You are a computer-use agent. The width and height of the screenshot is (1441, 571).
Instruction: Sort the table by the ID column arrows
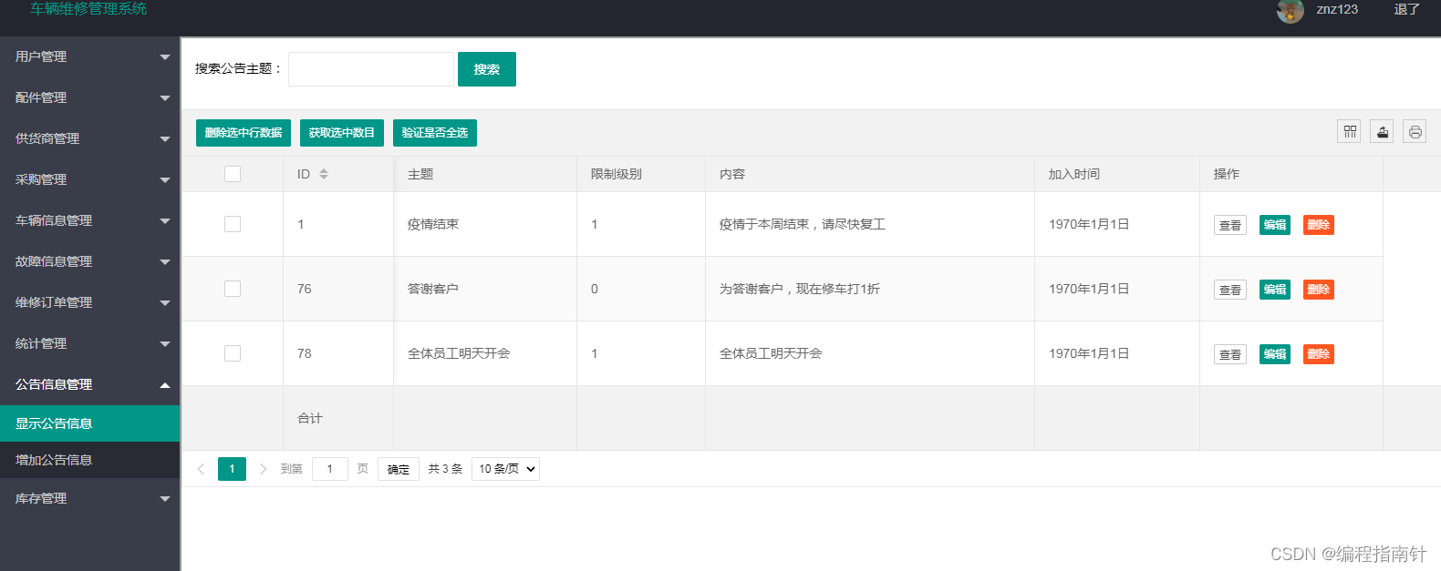tap(324, 174)
